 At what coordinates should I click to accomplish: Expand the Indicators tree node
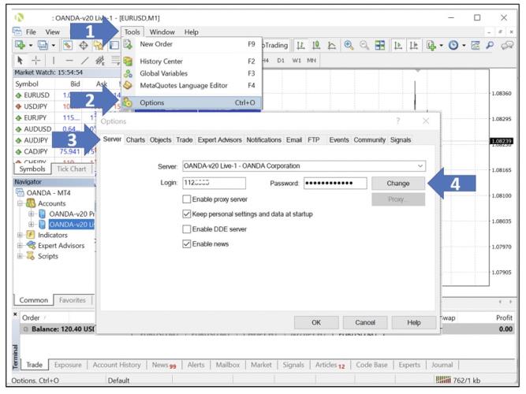[20, 235]
